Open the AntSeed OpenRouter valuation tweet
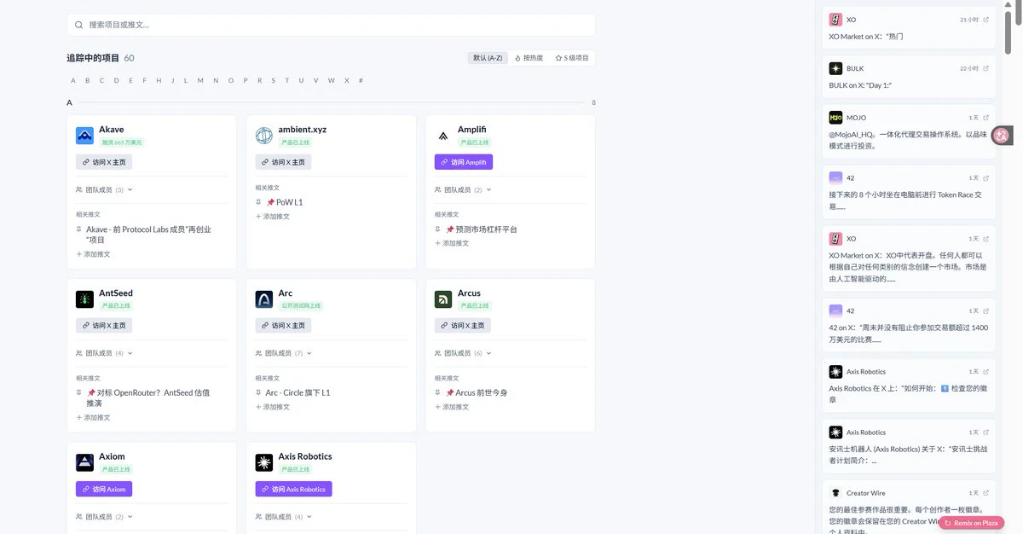 (x=148, y=398)
